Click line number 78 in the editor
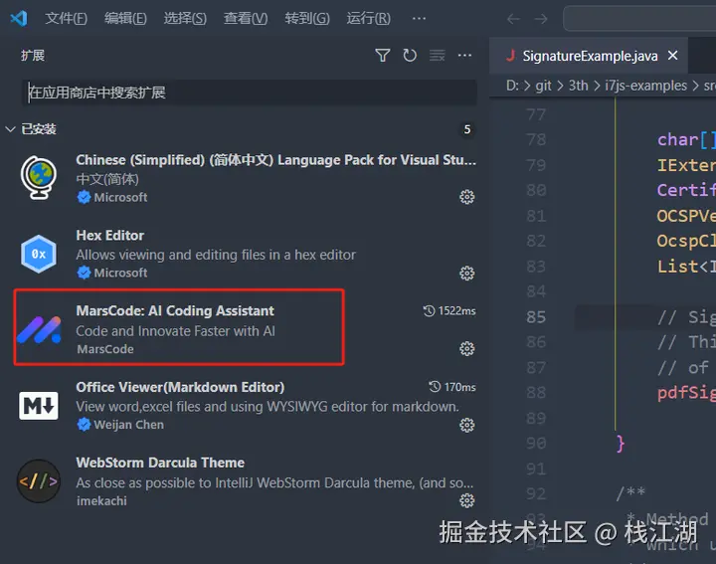Screen dimensions: 716x564 click(536, 139)
